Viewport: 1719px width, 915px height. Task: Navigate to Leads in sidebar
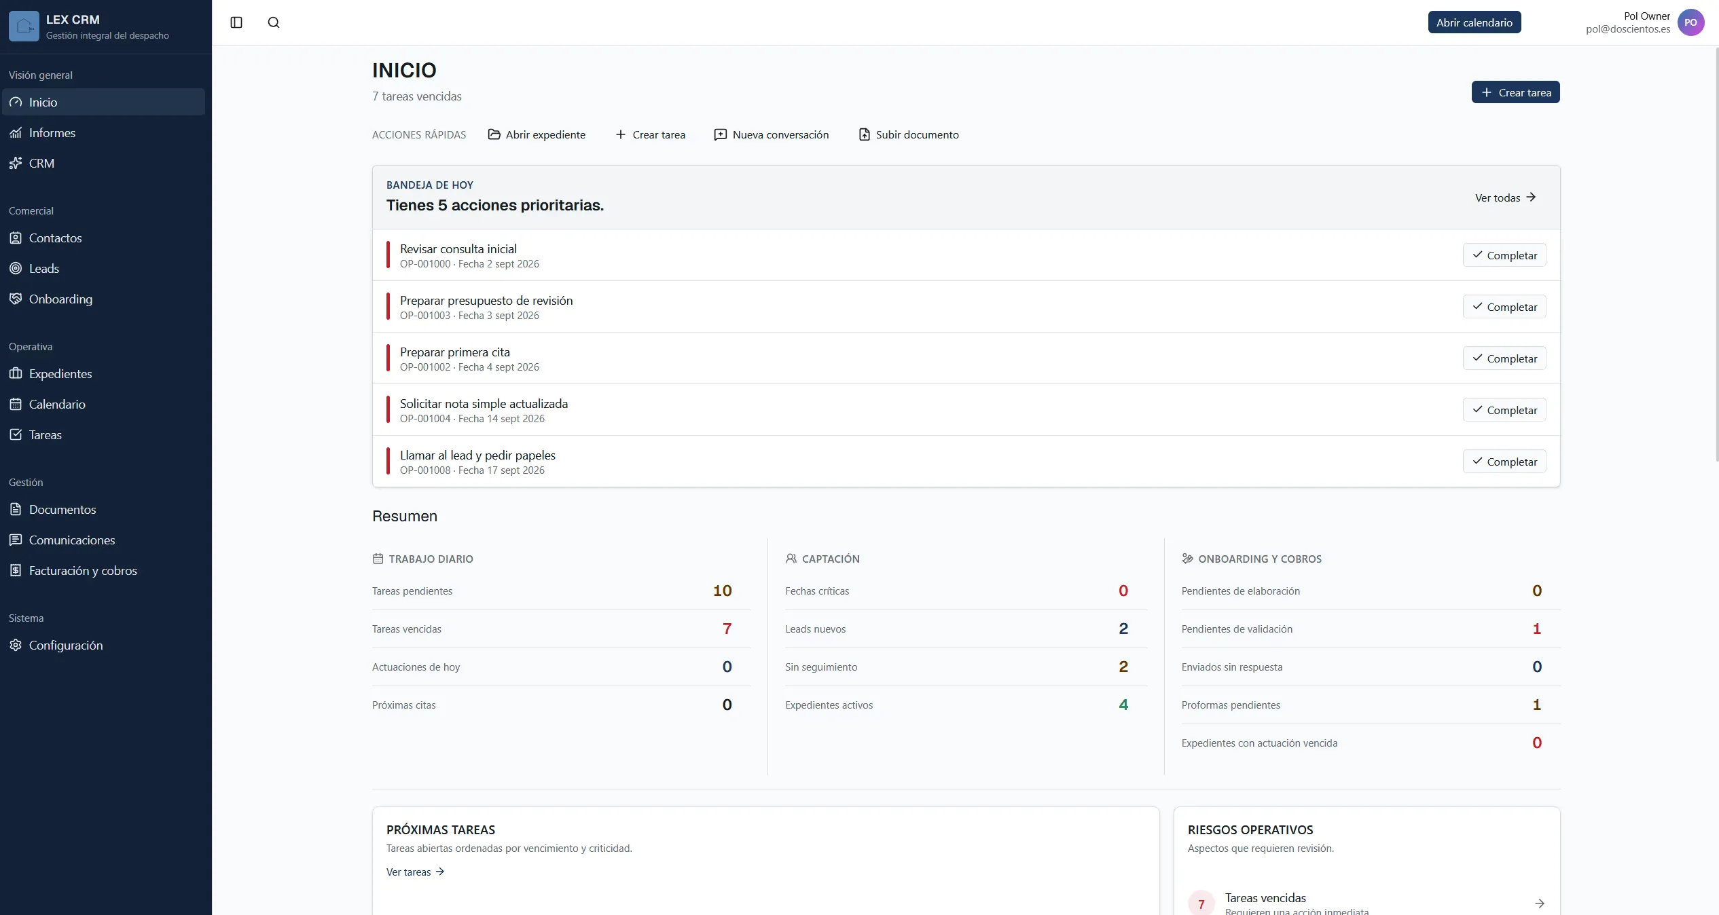[103, 268]
